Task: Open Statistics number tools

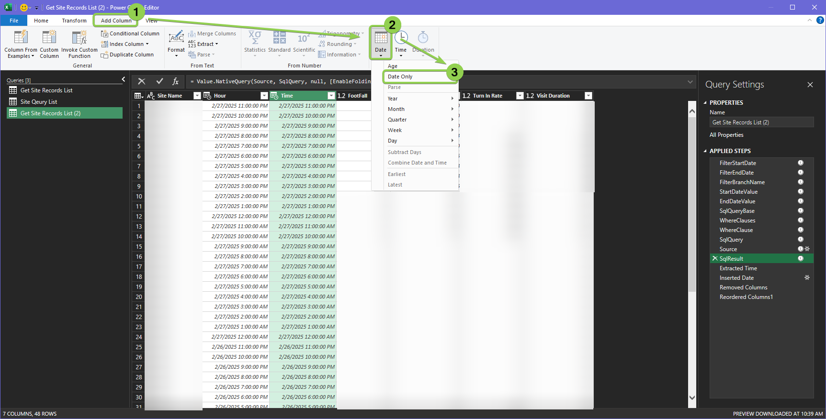Action: (x=255, y=44)
